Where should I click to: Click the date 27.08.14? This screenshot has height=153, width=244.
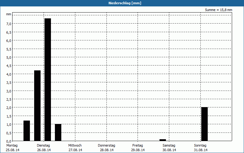coord(75,150)
